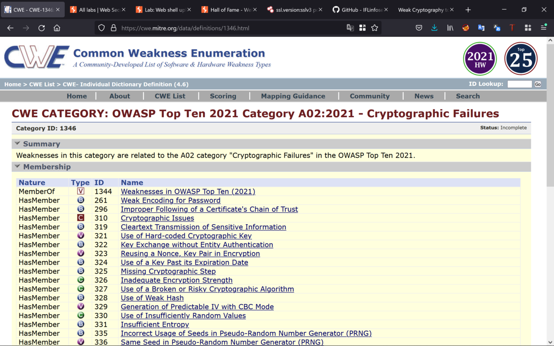
Task: Collapse the Summary section
Action: click(x=18, y=144)
